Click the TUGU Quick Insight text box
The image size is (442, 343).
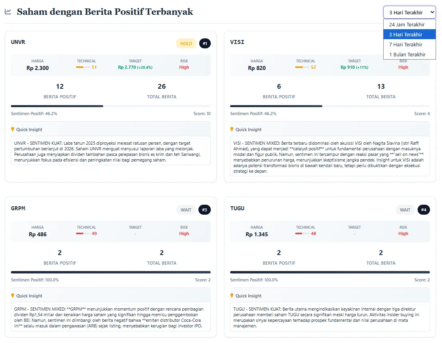(330, 317)
